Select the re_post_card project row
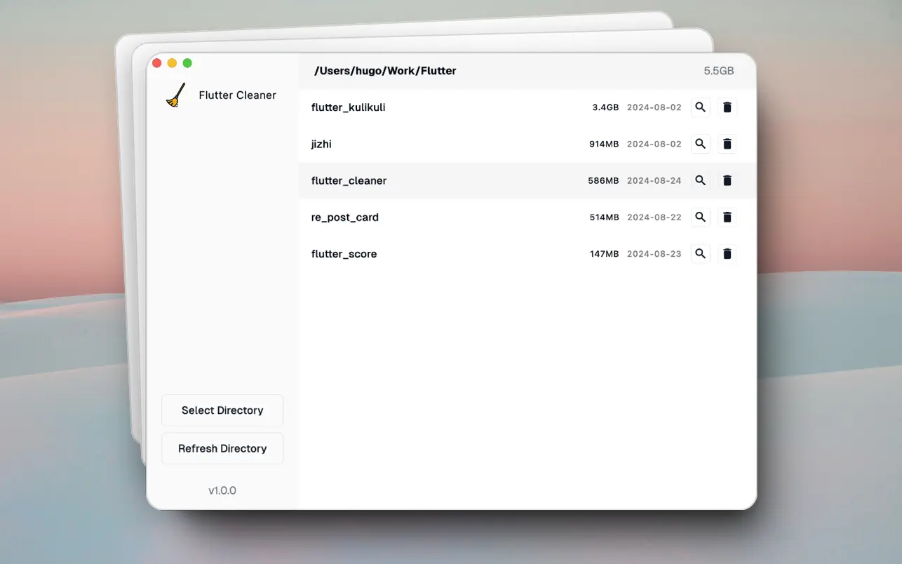 click(456, 217)
